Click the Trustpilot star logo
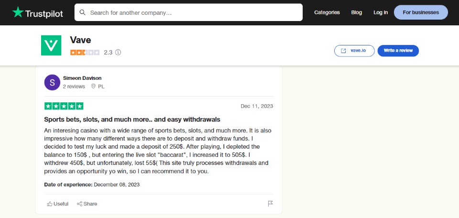The width and height of the screenshot is (459, 218). (x=18, y=12)
